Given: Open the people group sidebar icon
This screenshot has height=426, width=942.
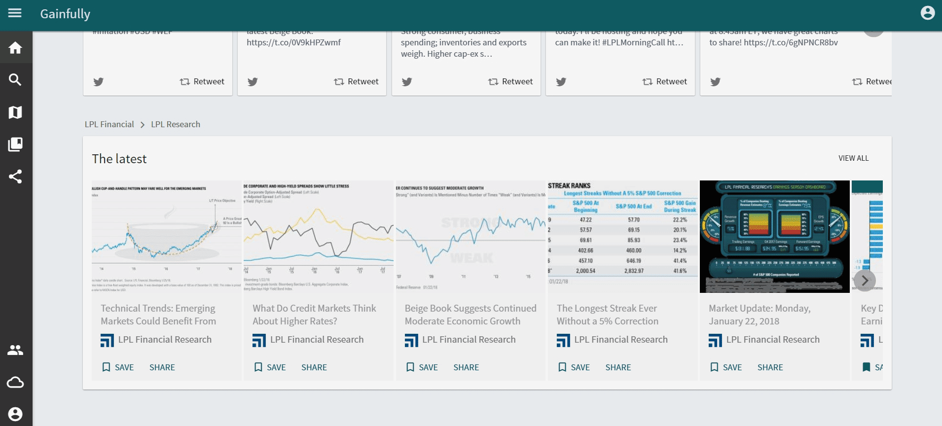Looking at the screenshot, I should [x=15, y=350].
